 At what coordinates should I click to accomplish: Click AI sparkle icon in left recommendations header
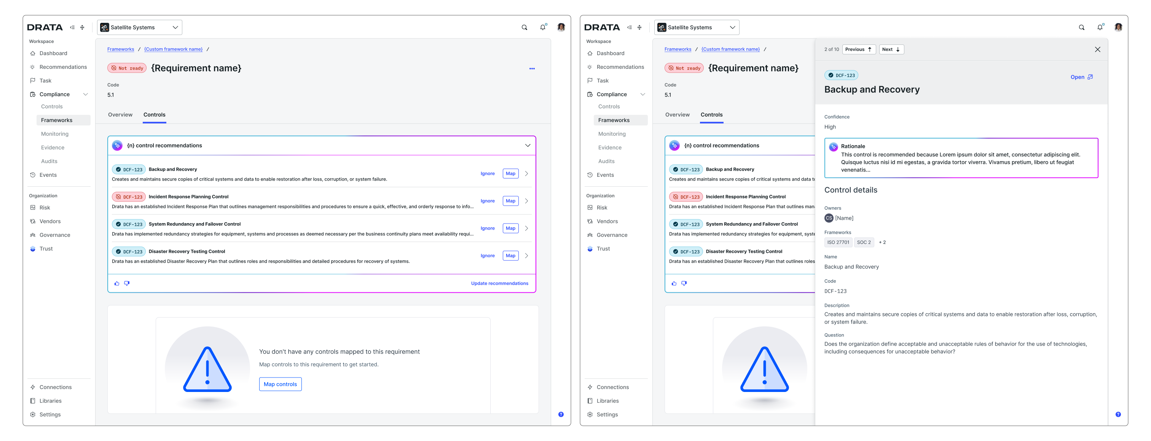(117, 146)
